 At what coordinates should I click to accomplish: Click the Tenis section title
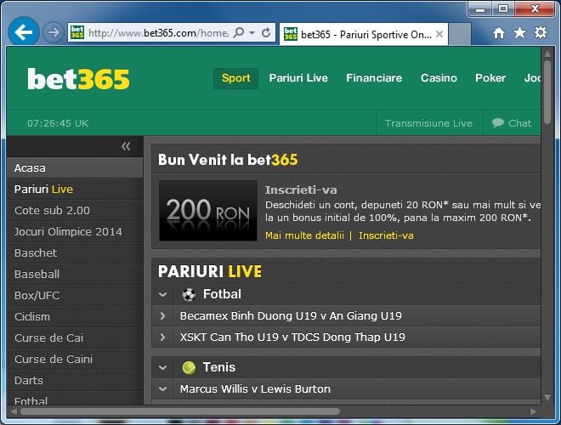pyautogui.click(x=219, y=367)
